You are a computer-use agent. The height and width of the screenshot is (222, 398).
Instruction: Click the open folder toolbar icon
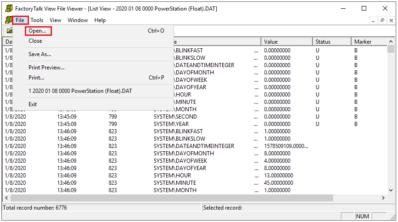point(9,31)
